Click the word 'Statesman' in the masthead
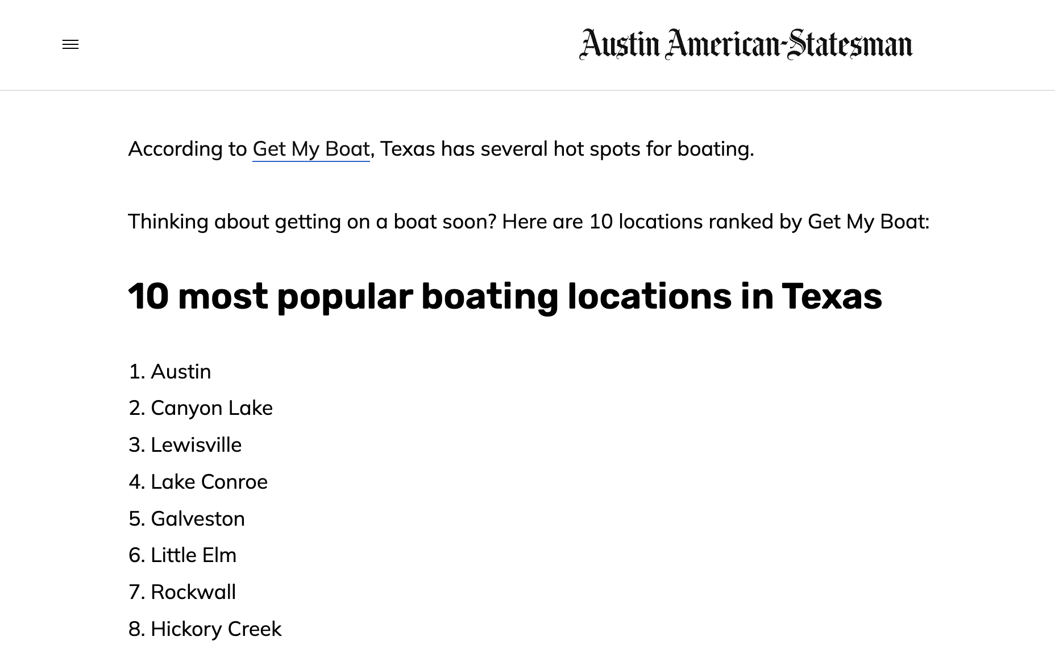The height and width of the screenshot is (649, 1055). (850, 44)
